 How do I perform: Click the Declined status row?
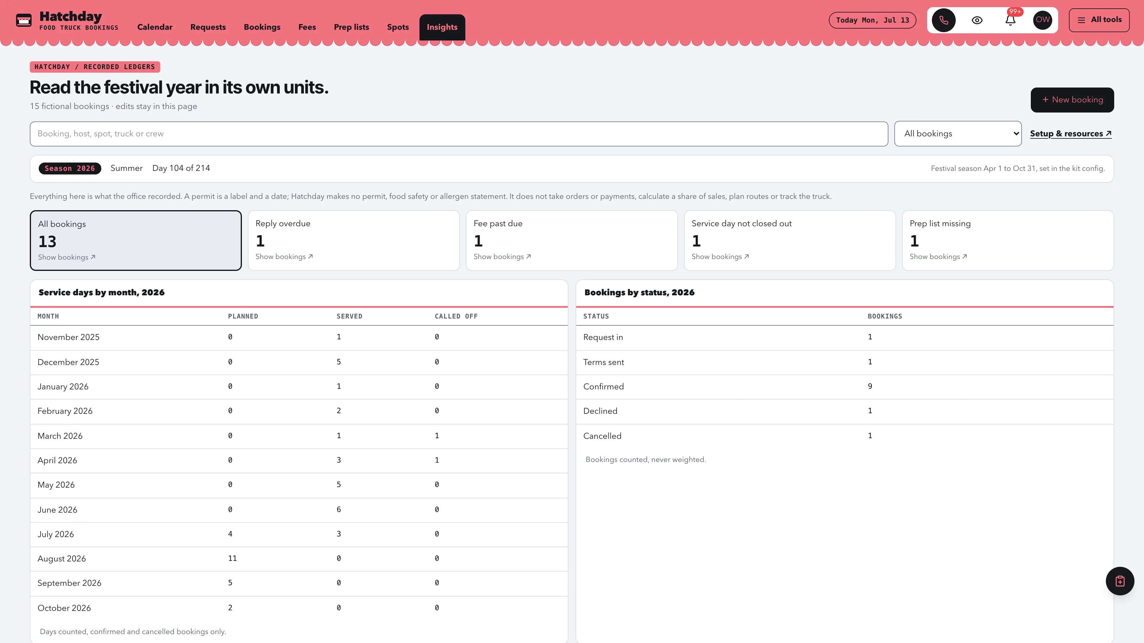(845, 411)
